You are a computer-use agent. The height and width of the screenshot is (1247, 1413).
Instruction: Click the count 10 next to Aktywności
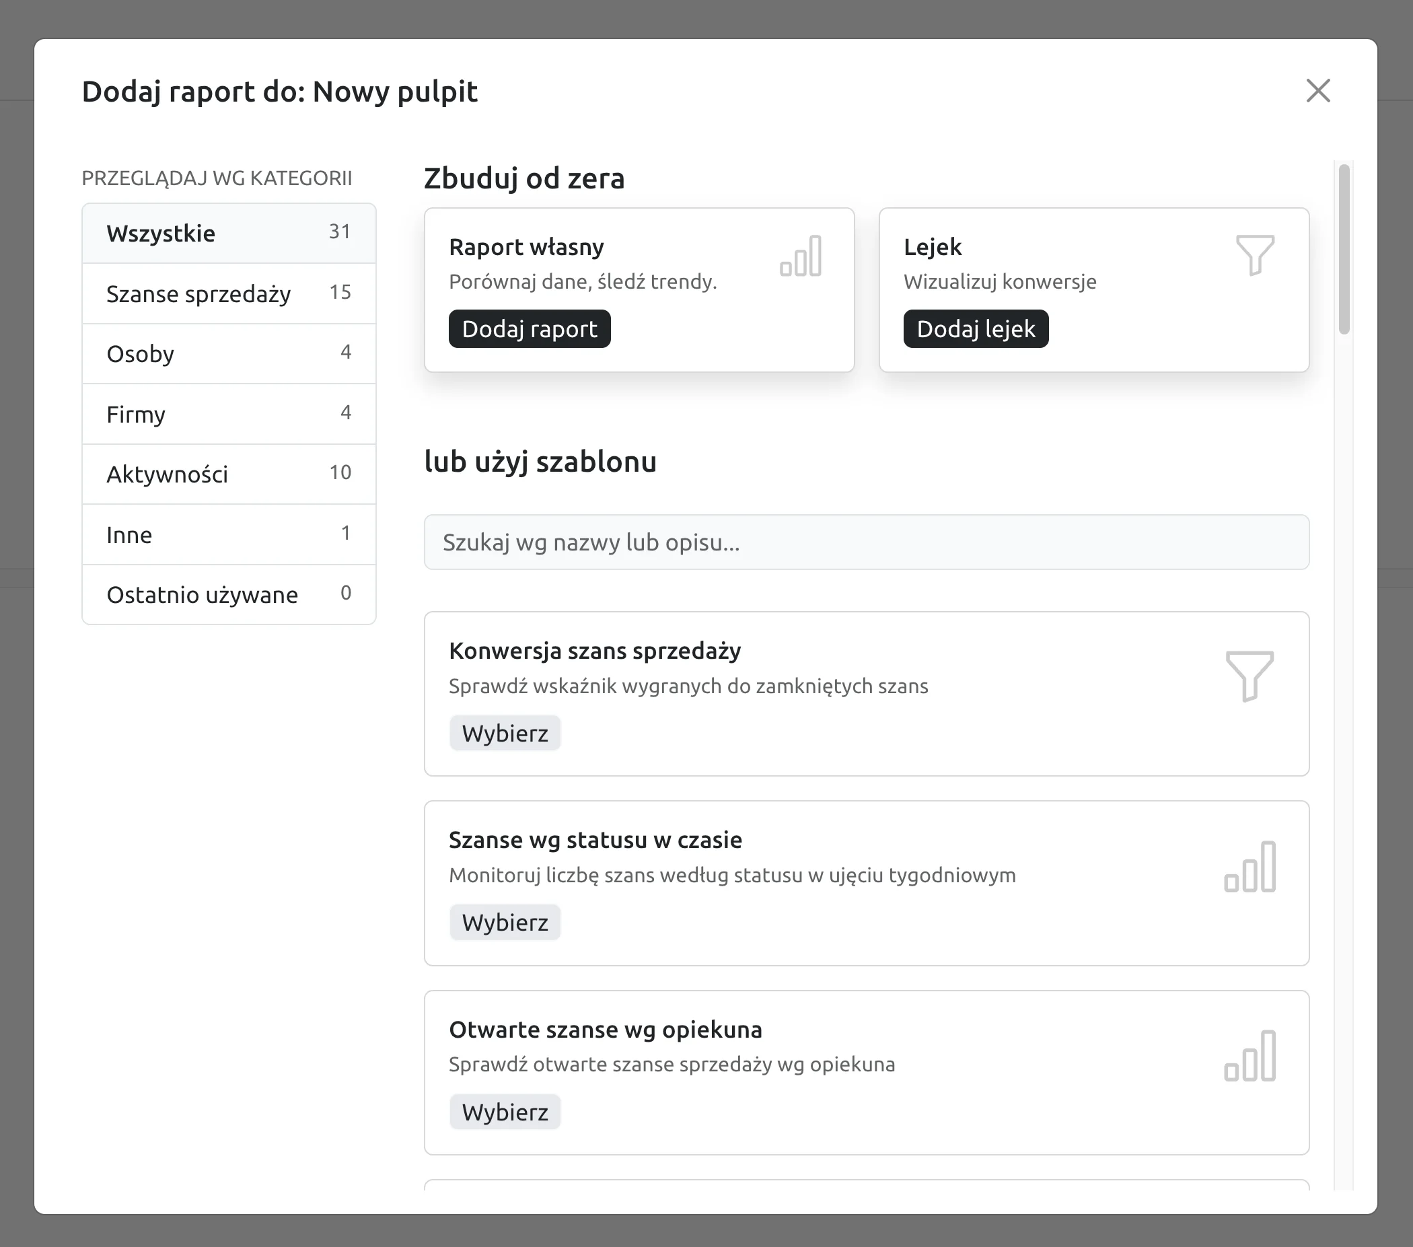click(339, 472)
